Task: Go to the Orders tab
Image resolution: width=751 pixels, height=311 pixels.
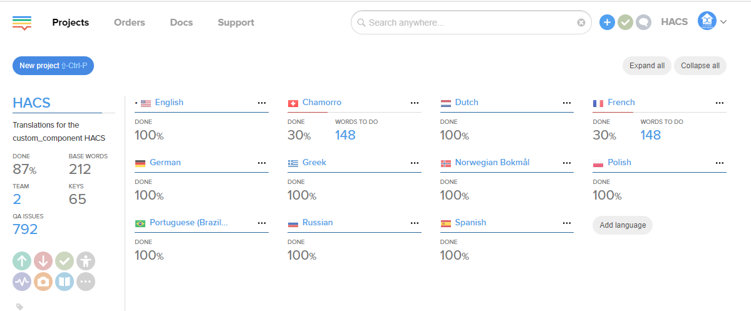Action: [129, 23]
